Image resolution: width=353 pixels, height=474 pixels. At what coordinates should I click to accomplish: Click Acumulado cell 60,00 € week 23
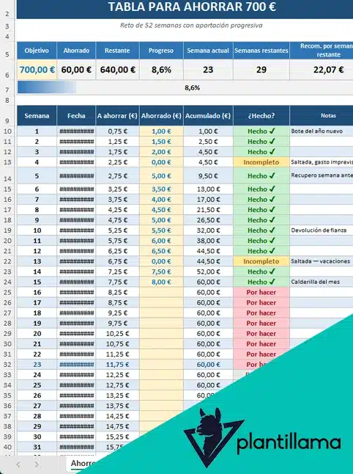[x=208, y=365]
